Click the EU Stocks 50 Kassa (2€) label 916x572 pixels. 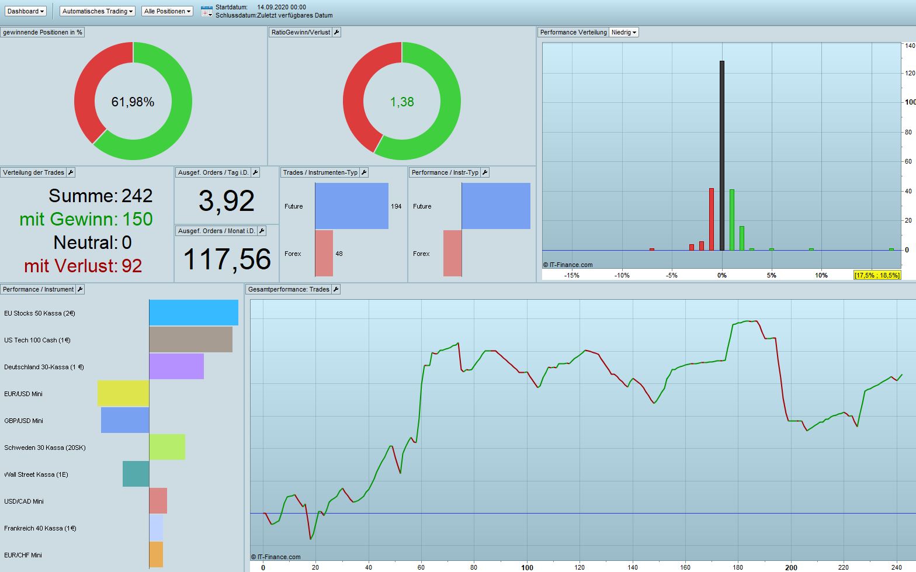coord(40,313)
